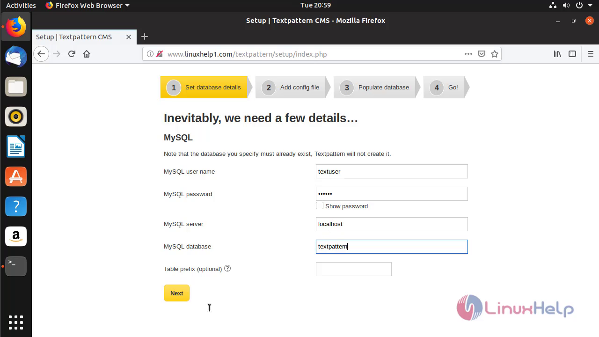Click the 'MySQL user name' label
This screenshot has width=599, height=337.
click(x=189, y=172)
